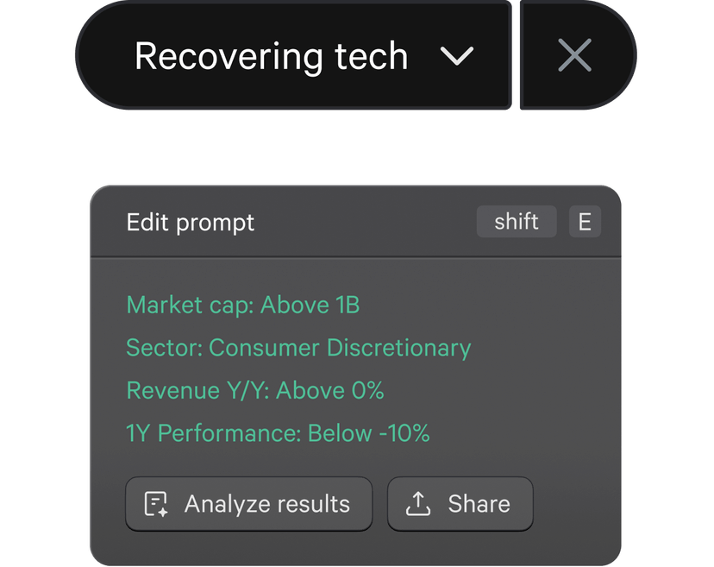Click the Share button
Screen dimensions: 714x567
[x=460, y=503]
